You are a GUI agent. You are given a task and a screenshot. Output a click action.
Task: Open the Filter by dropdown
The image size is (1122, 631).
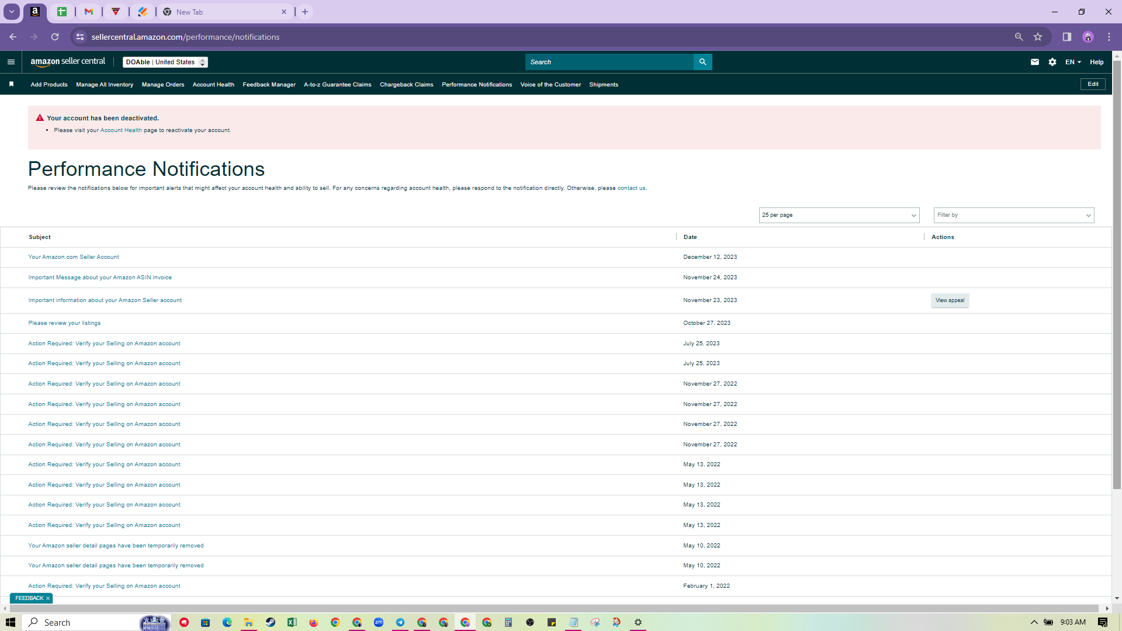1014,215
